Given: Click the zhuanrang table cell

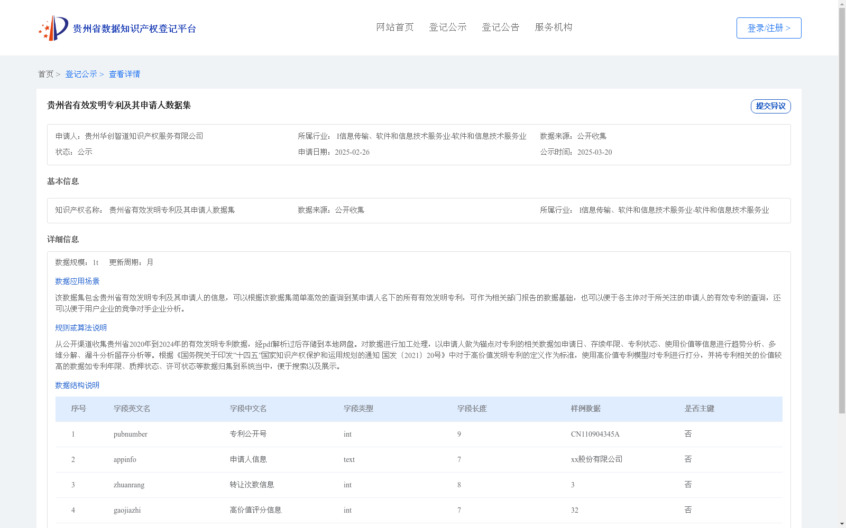Looking at the screenshot, I should (x=129, y=485).
